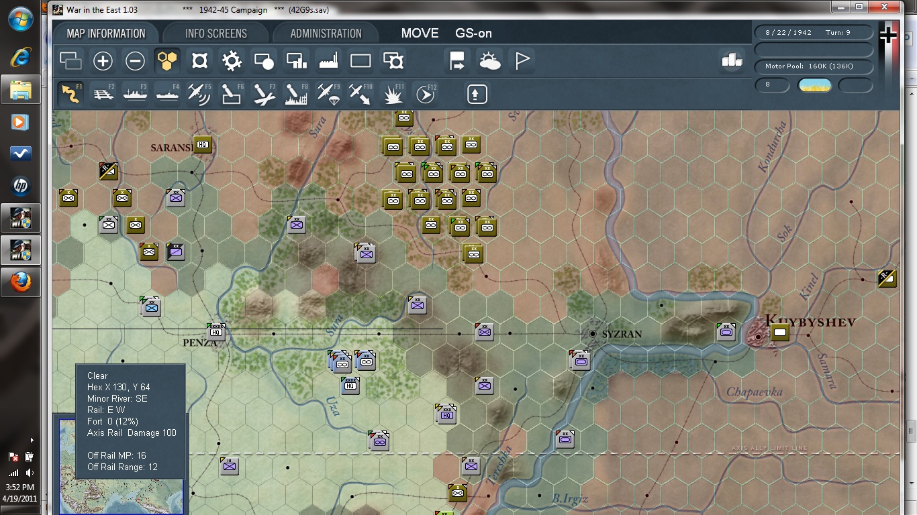The image size is (917, 515).
Task: Click the overlapping rectangles toolbar icon
Action: coord(70,62)
